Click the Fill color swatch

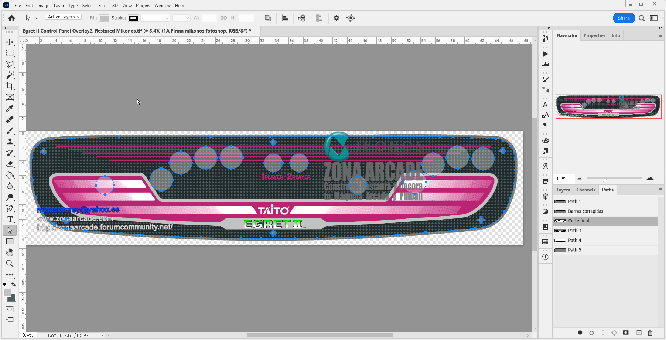(x=104, y=18)
